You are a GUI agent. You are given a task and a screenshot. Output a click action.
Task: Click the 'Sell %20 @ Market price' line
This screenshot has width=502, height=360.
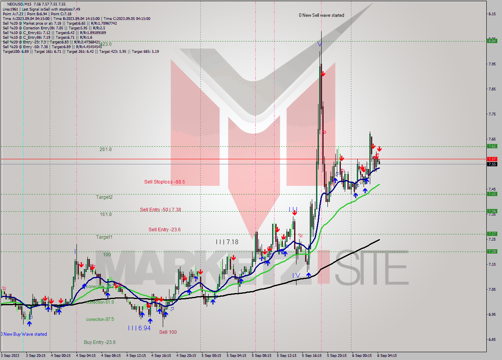[60, 23]
